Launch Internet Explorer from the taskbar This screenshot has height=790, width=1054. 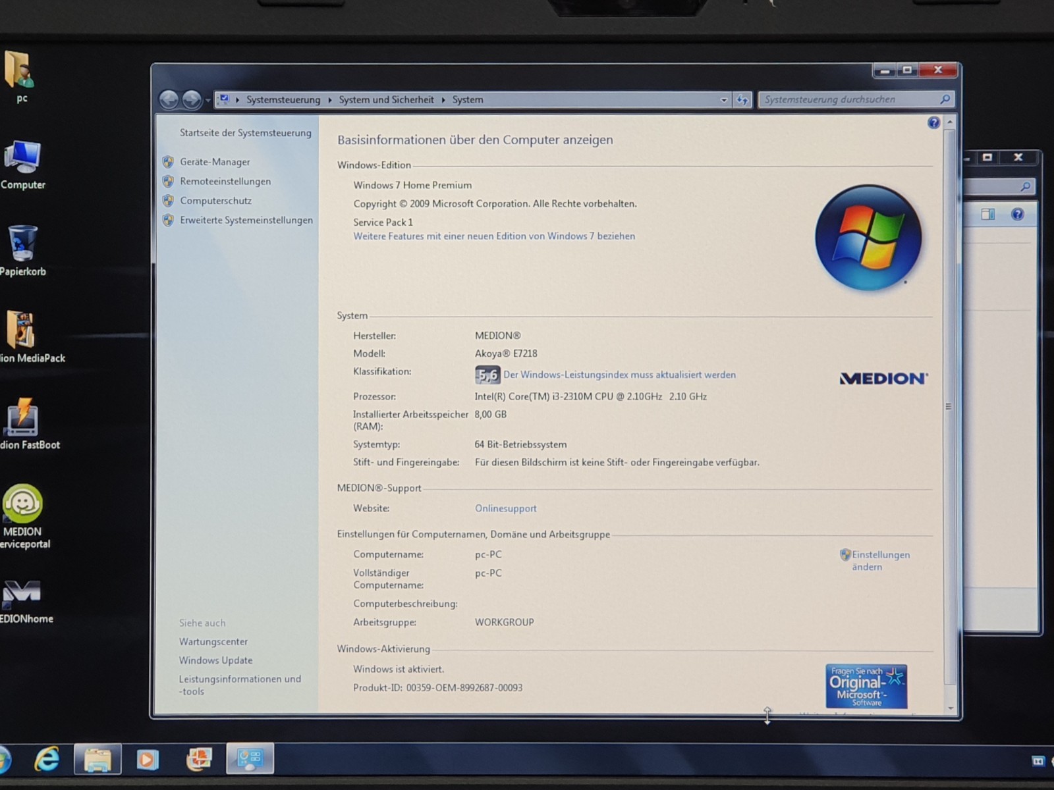(47, 759)
